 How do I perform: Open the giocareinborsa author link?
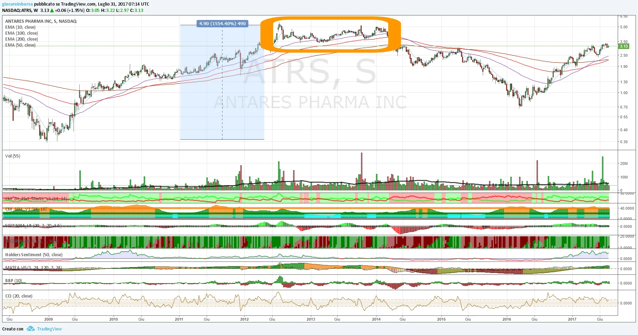17,4
